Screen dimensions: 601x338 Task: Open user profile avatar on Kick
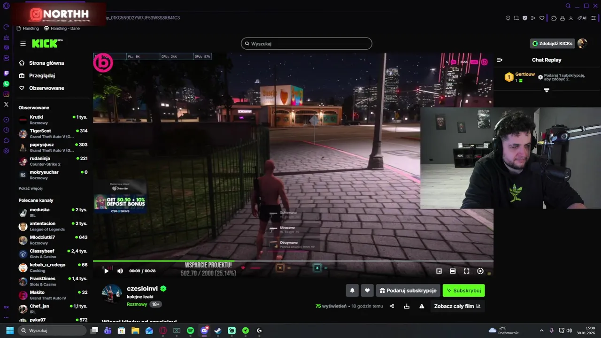tap(582, 44)
